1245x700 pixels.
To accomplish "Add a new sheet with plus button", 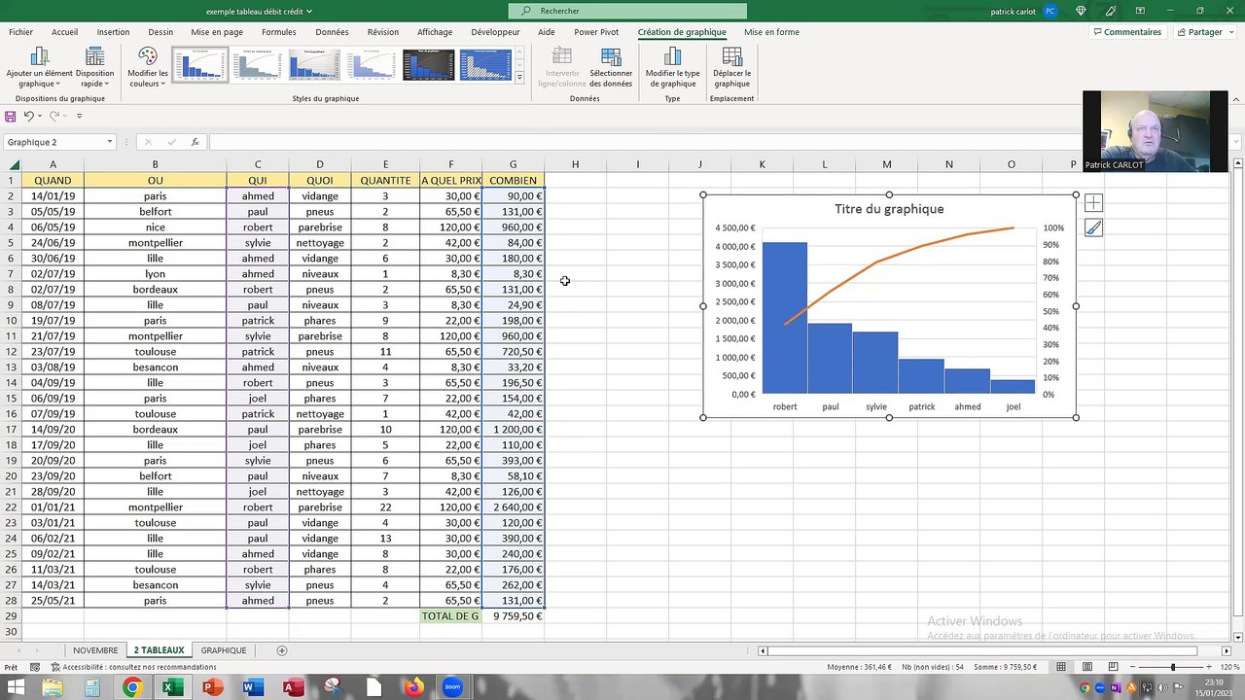I will (x=282, y=650).
